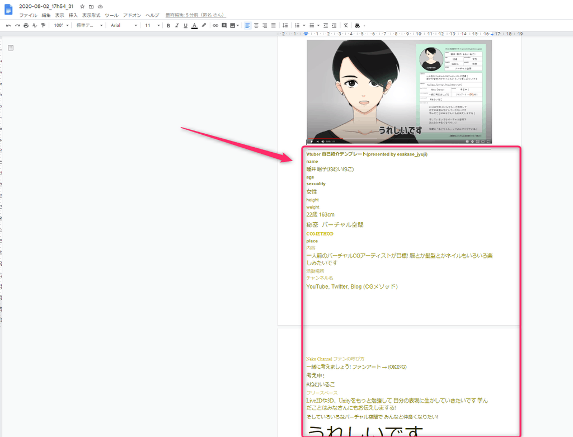The height and width of the screenshot is (437, 573).
Task: Open the Arial font dropdown
Action: tap(124, 26)
